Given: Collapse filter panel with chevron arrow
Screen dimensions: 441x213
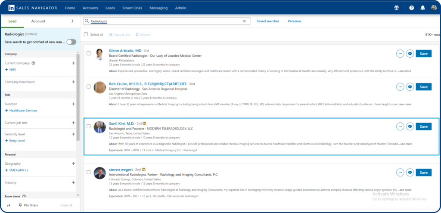Looking at the screenshot, I should click(x=72, y=21).
